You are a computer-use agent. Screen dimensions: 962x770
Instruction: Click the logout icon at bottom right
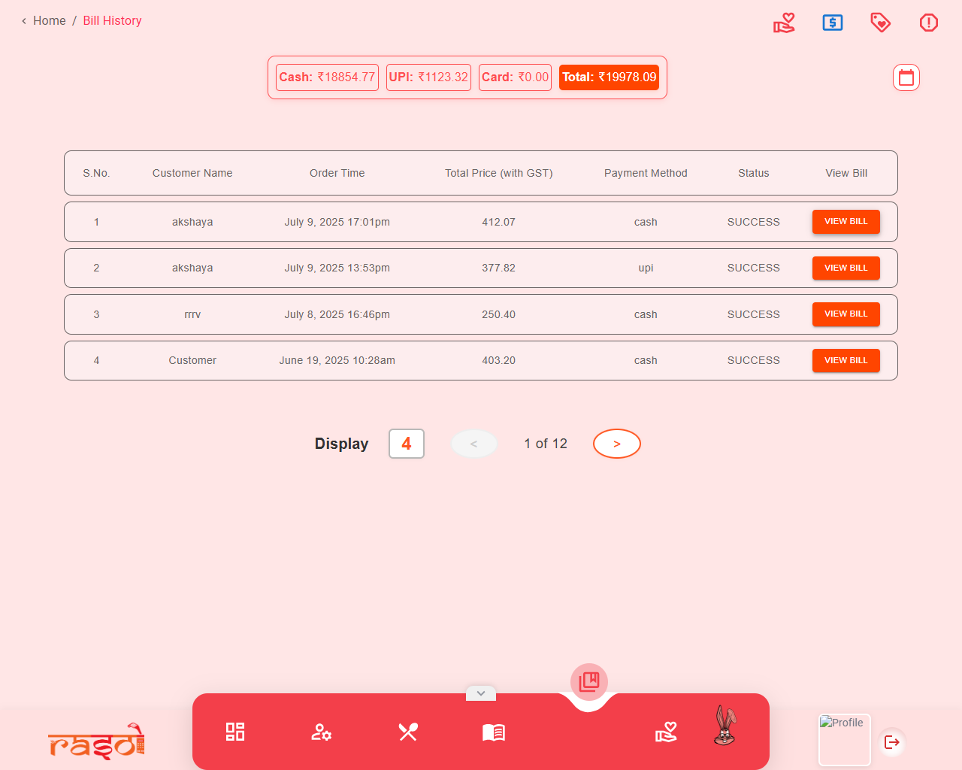coord(892,742)
